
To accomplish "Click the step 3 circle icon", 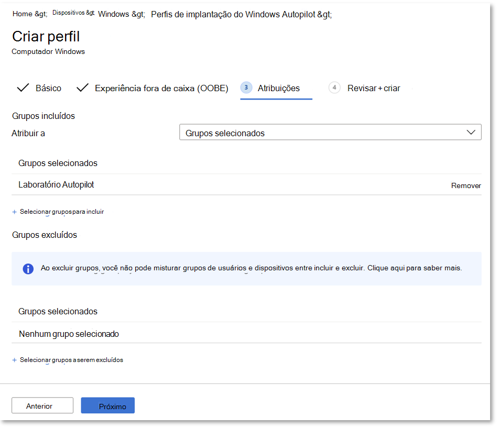I will [246, 87].
